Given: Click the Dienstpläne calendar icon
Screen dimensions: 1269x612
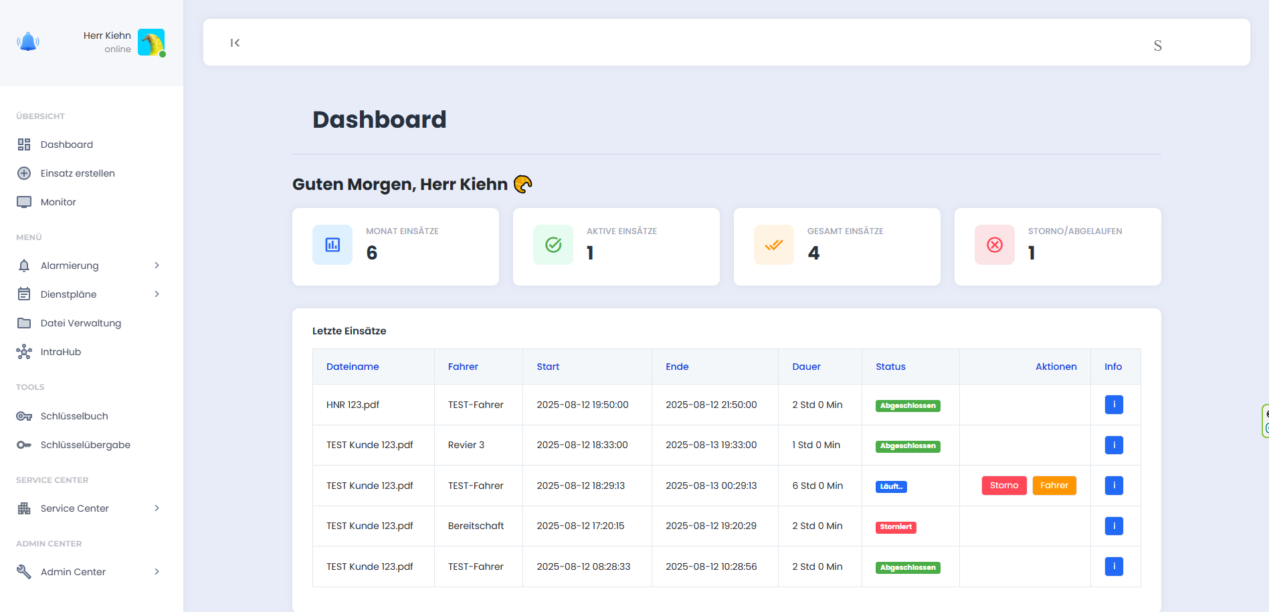Looking at the screenshot, I should point(24,294).
